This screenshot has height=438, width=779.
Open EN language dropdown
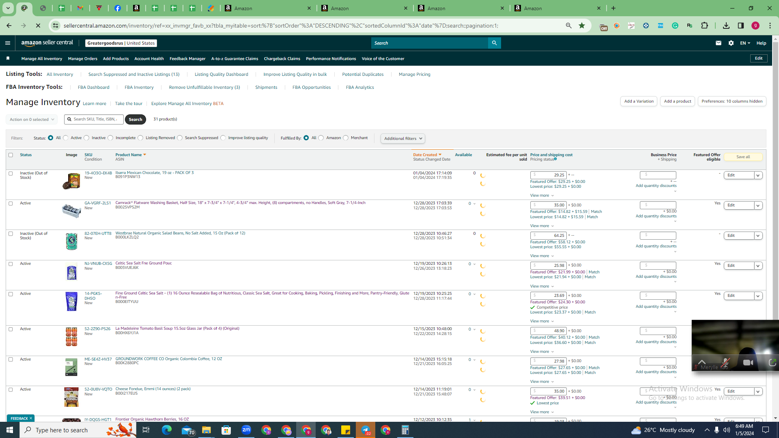click(x=745, y=43)
